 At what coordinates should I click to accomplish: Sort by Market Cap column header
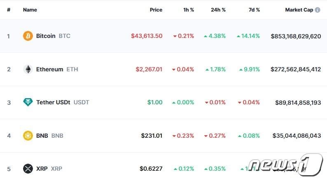tap(299, 10)
